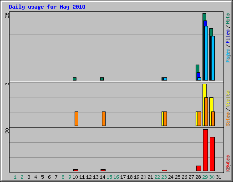Viewport: 233px width, 182px height.
Task: Click the cyan Pages bar for day 28
Action: point(199,79)
